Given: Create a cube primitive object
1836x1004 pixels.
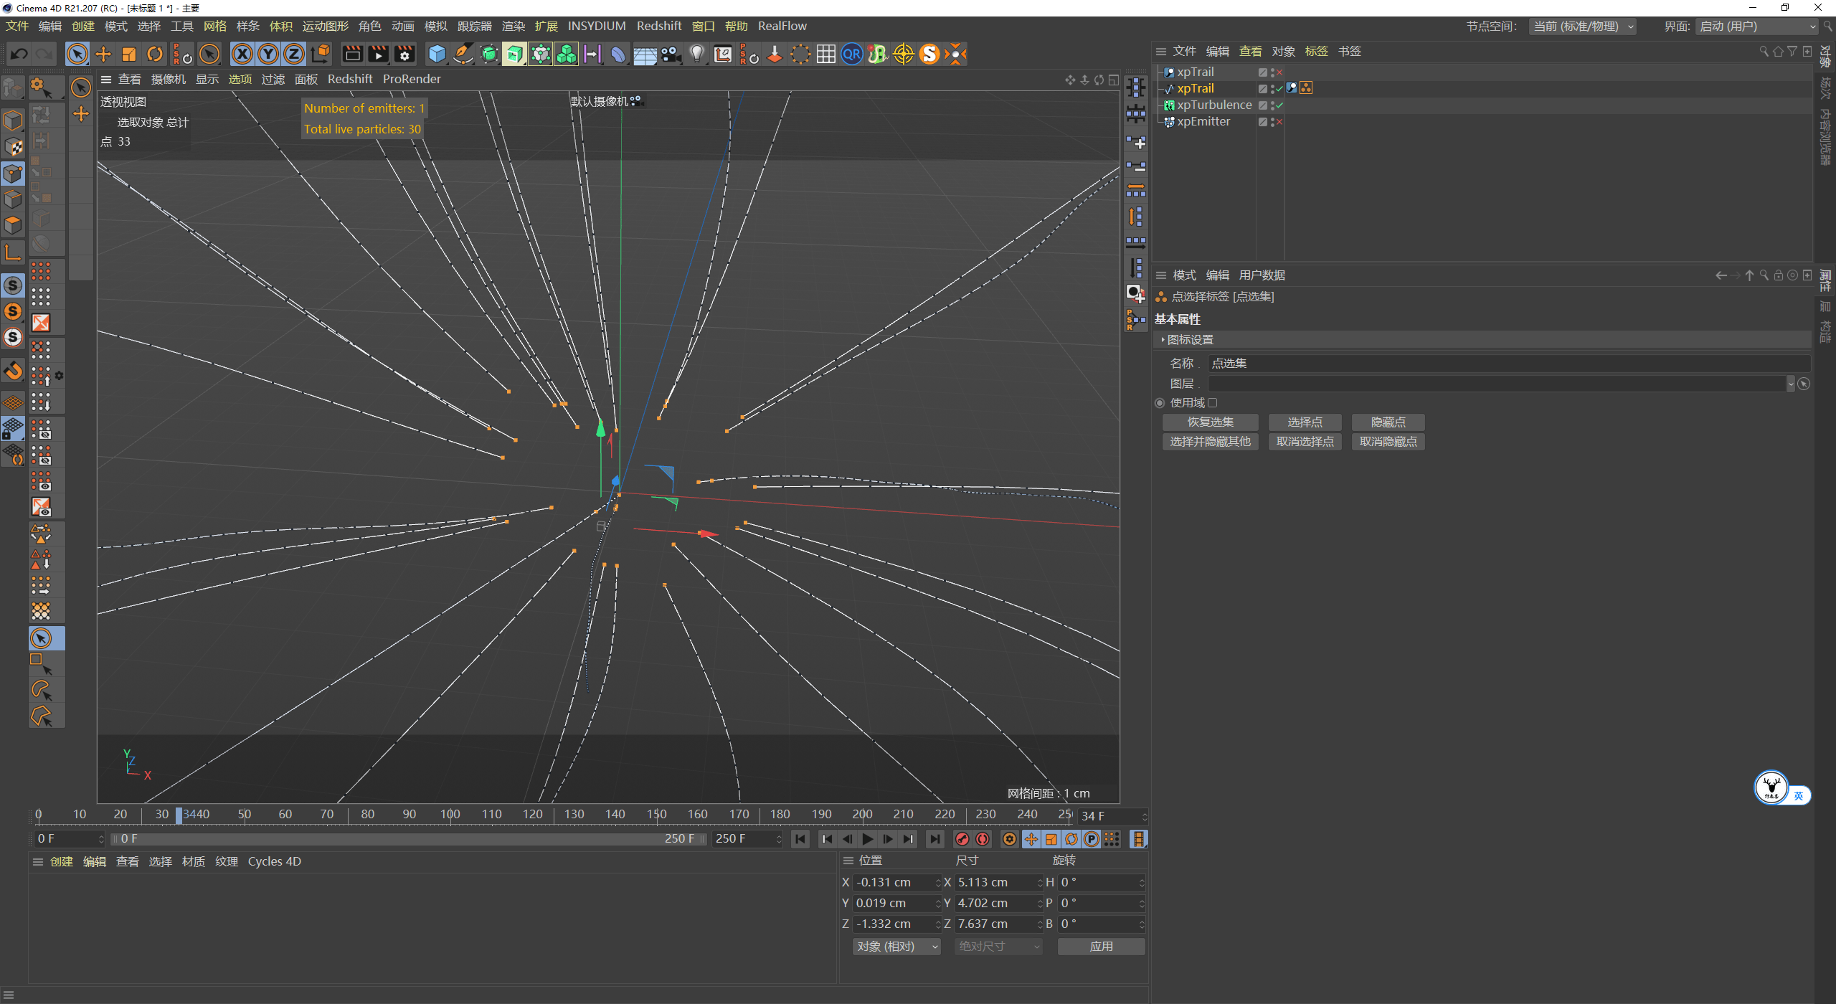Looking at the screenshot, I should point(437,54).
